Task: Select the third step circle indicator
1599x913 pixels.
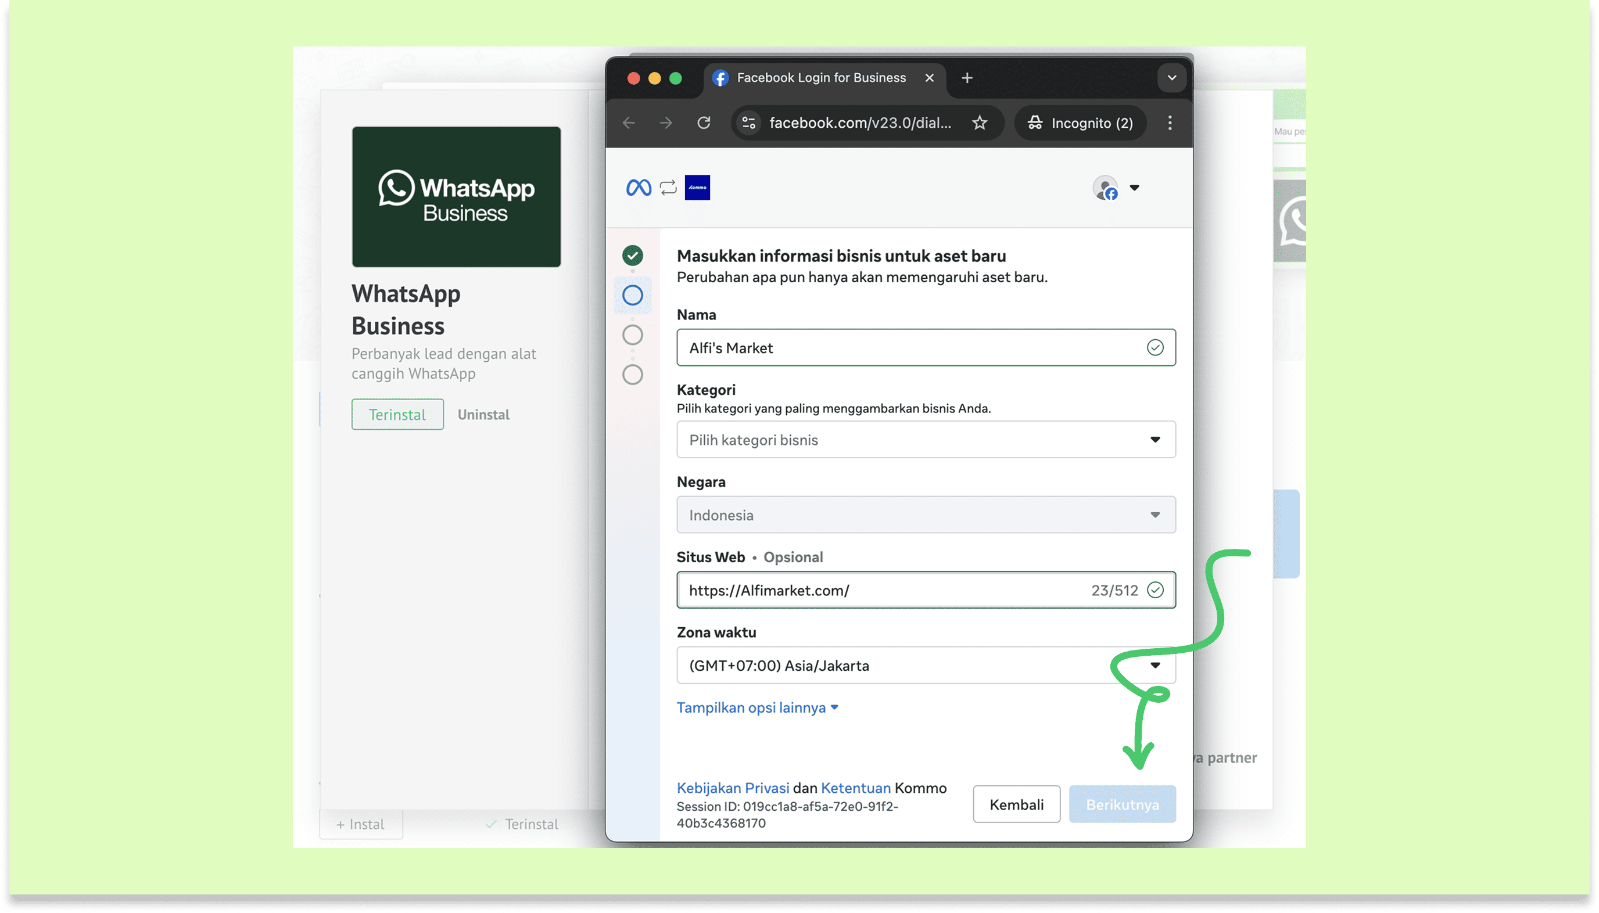Action: (x=632, y=335)
